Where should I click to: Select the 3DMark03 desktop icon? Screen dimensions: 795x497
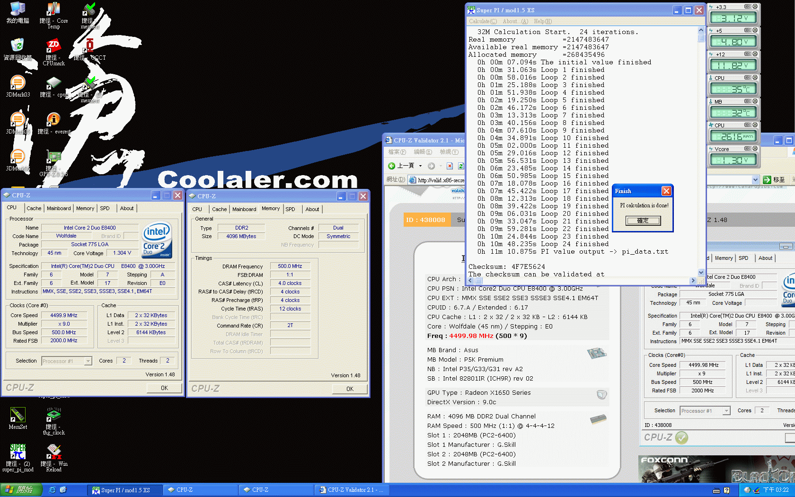[18, 87]
